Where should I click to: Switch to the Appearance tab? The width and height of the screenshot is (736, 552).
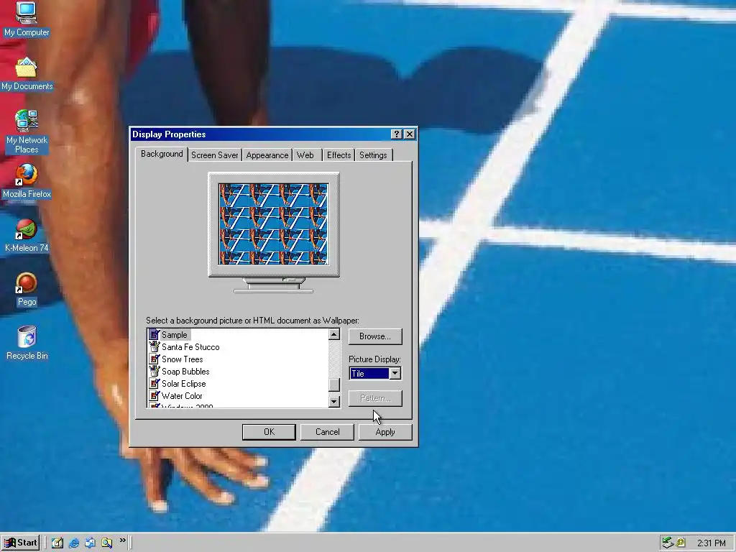coord(267,155)
